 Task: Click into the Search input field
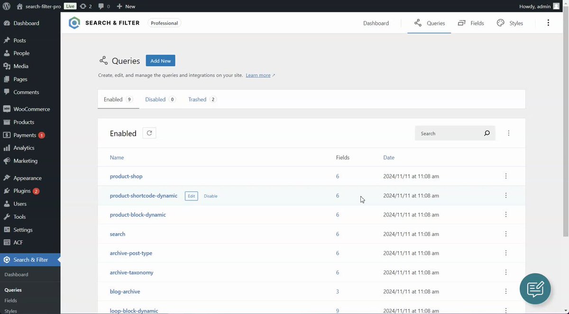[448, 134]
